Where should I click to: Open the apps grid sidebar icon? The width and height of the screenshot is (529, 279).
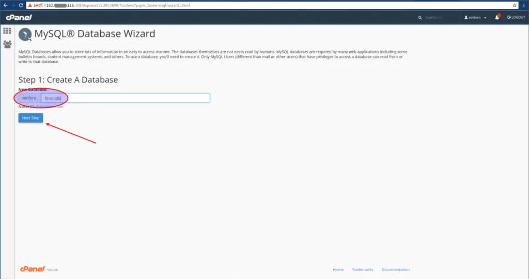coord(7,30)
